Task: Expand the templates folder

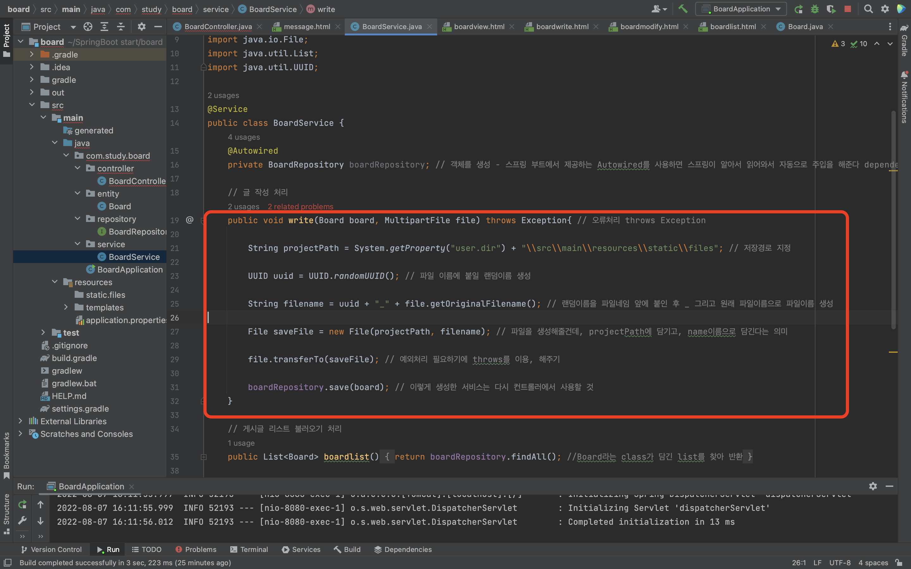Action: (66, 308)
